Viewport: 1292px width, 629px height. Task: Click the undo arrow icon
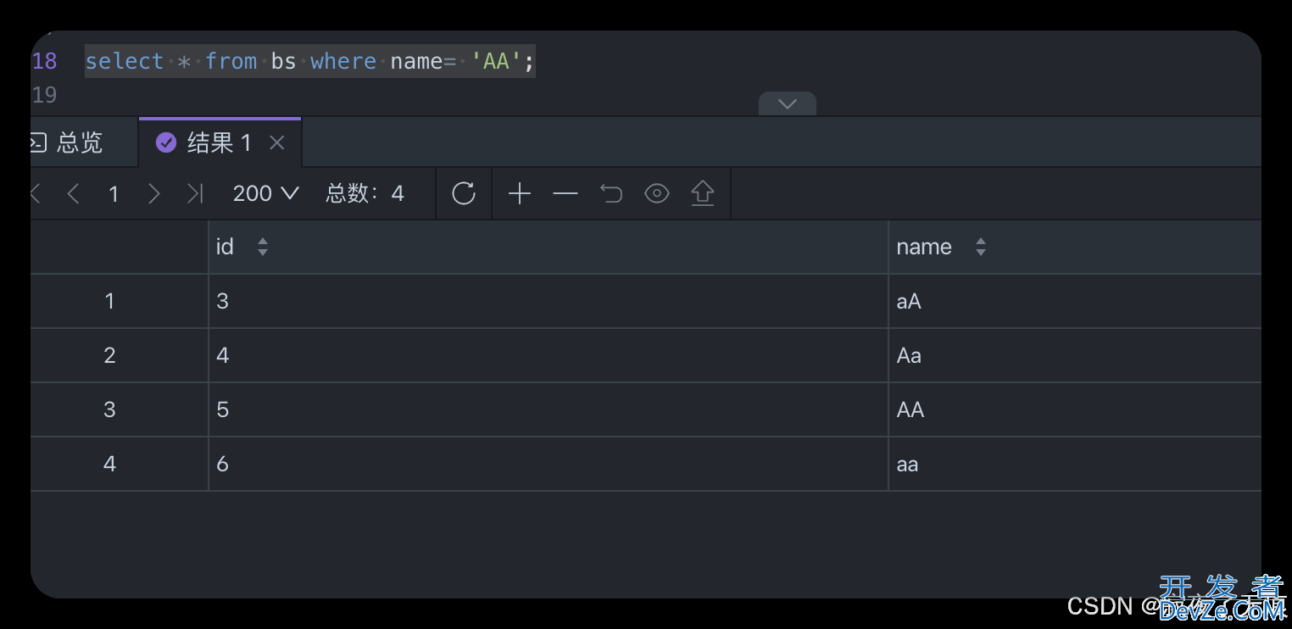point(611,193)
